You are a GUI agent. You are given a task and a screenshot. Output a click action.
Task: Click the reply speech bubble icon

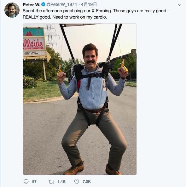click(x=26, y=182)
